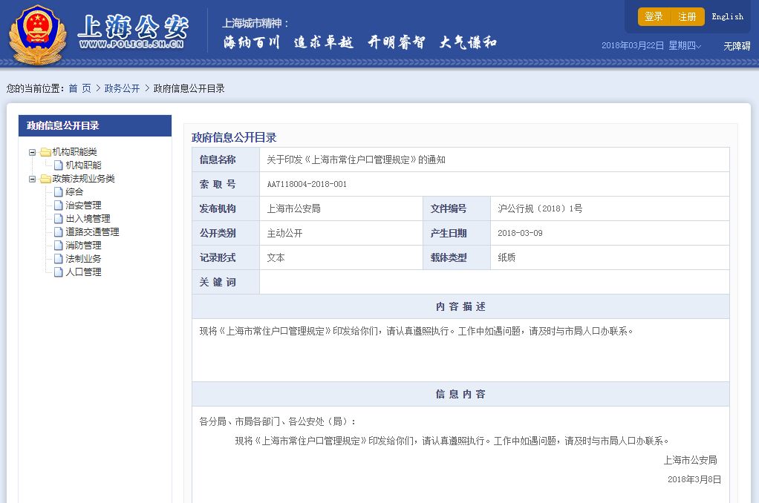Select 治安管理 in the directory tree
Screen dimensions: 759x503
(x=83, y=205)
